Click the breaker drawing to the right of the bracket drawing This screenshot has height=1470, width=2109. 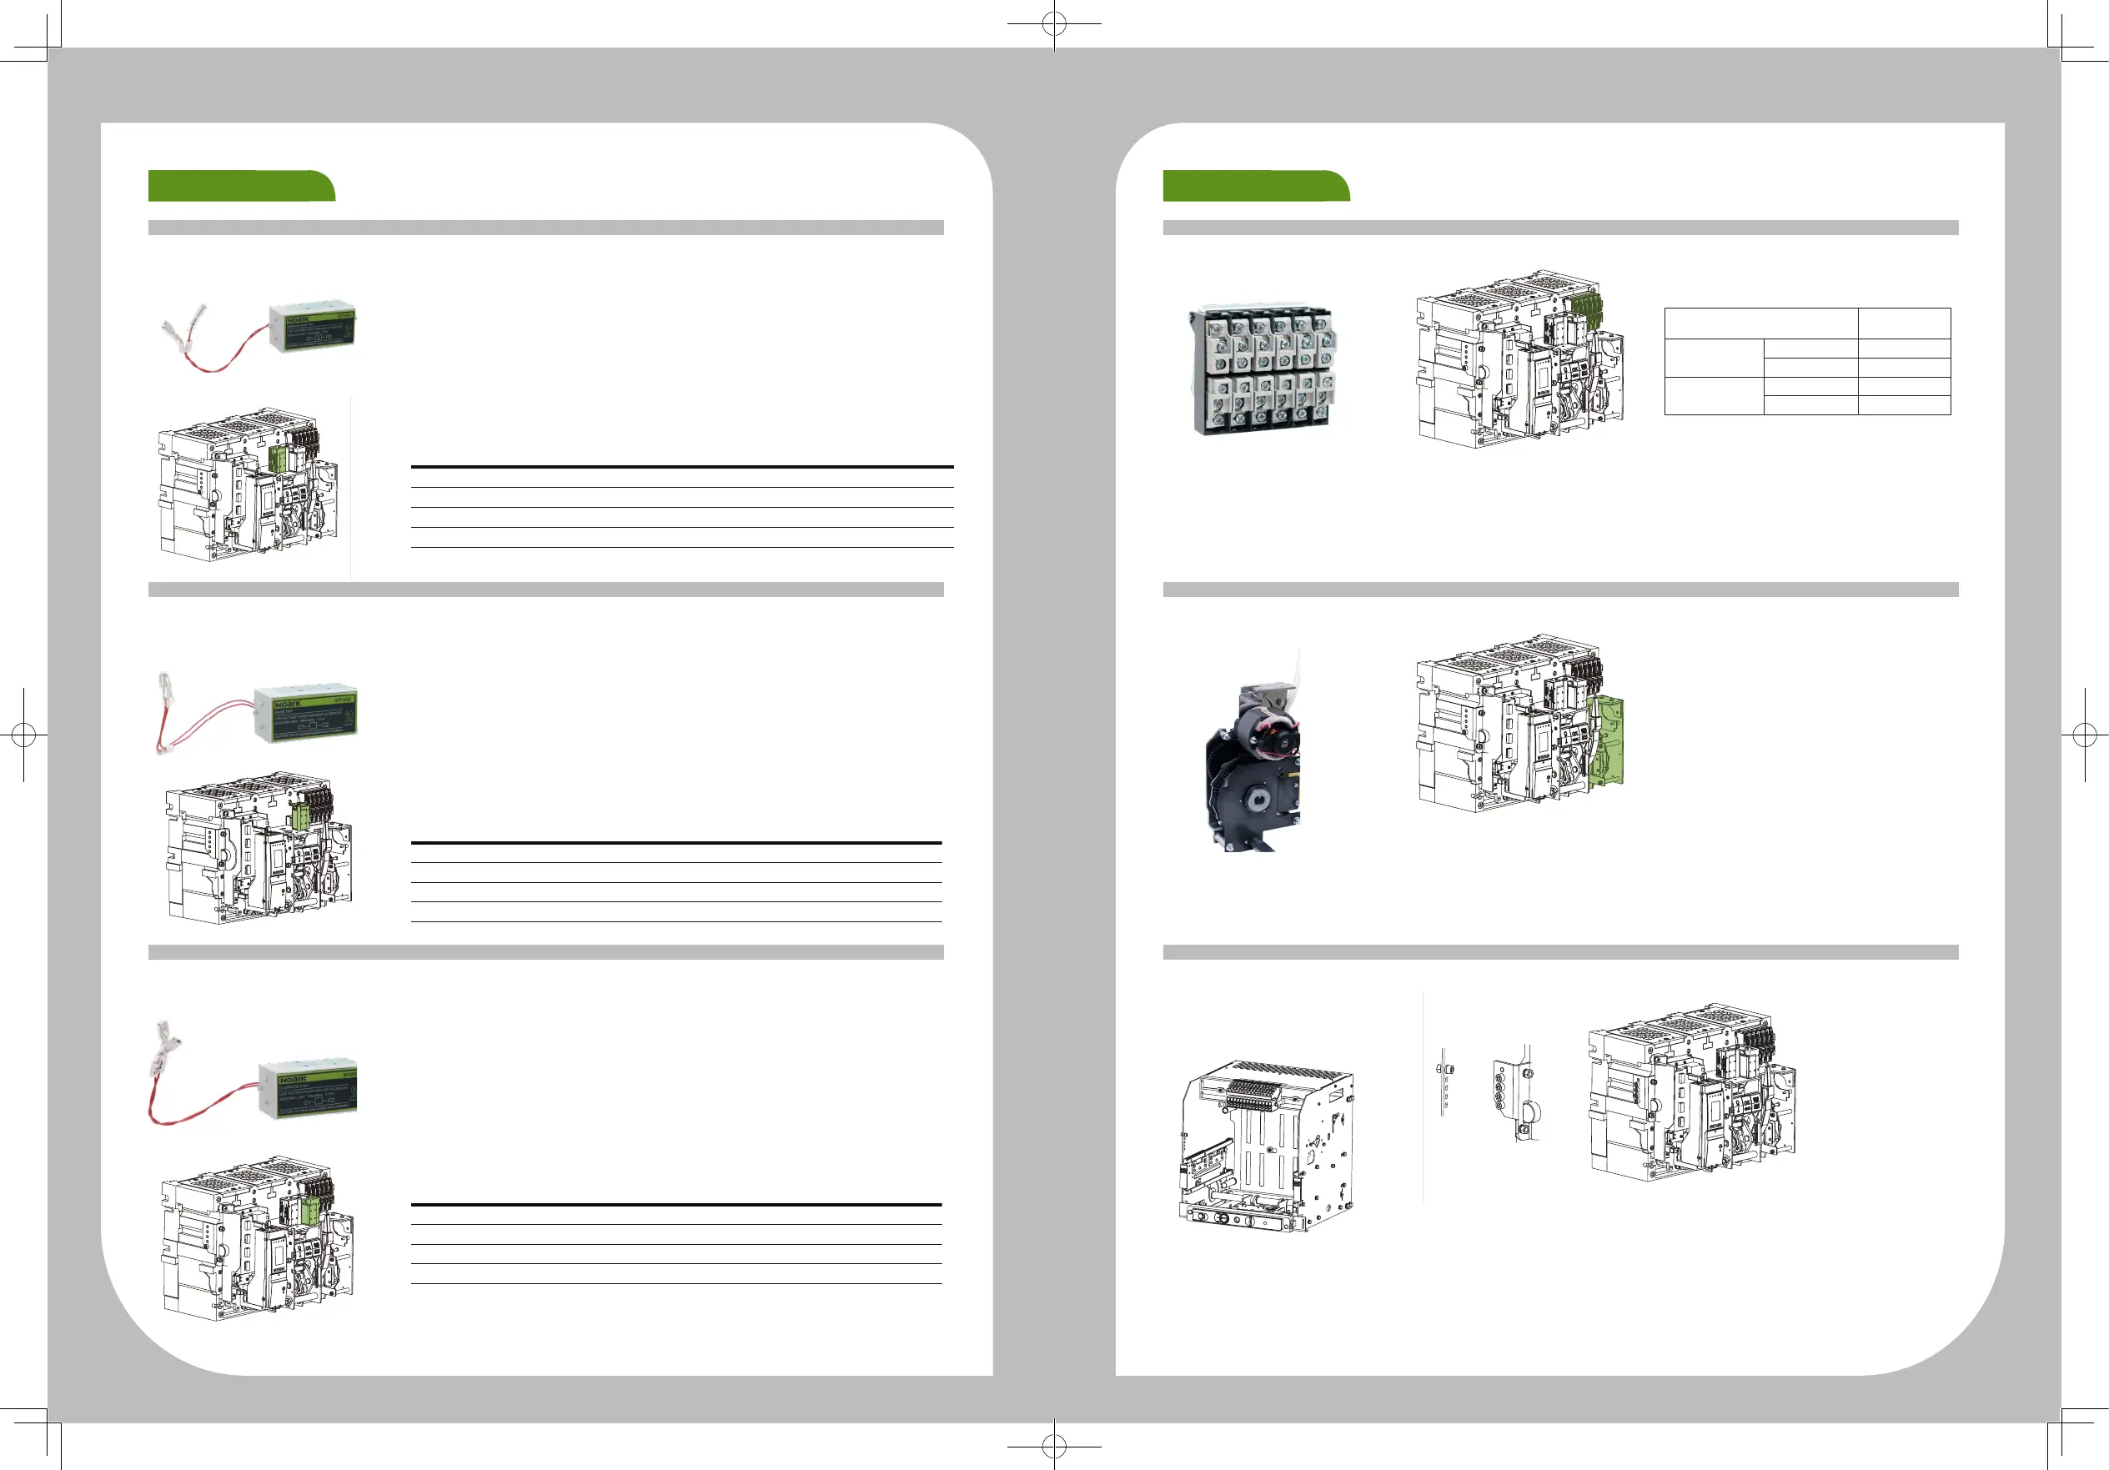pyautogui.click(x=1692, y=1092)
